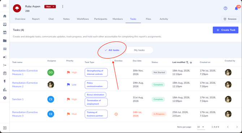Click overdue clock icon for Measure 3
This screenshot has width=242, height=133.
116,114
